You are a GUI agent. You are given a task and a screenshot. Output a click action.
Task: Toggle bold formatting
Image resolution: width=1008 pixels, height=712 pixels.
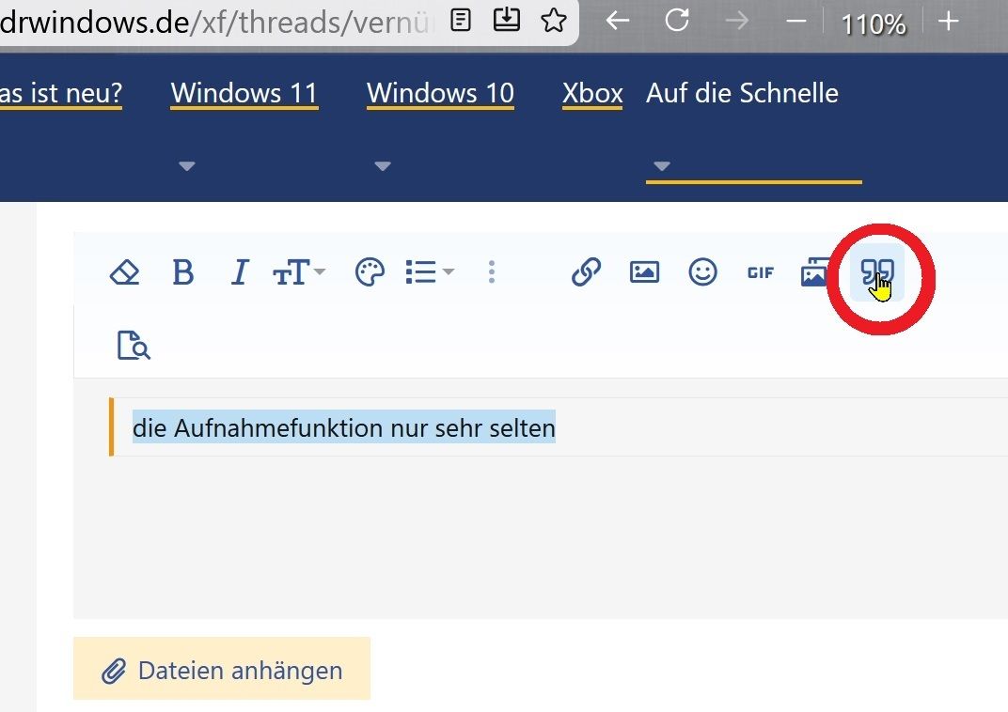[182, 273]
